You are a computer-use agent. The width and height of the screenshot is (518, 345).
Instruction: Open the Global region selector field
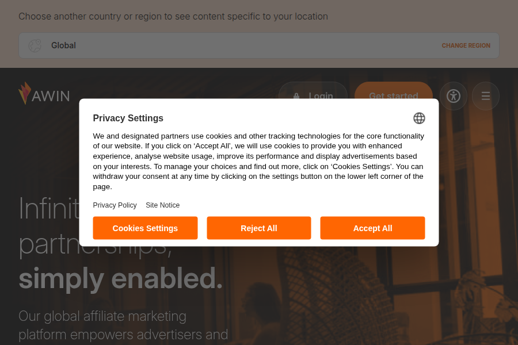pos(230,45)
